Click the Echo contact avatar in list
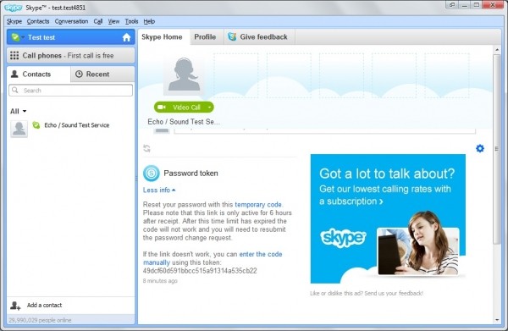The width and height of the screenshot is (508, 331). 19,129
